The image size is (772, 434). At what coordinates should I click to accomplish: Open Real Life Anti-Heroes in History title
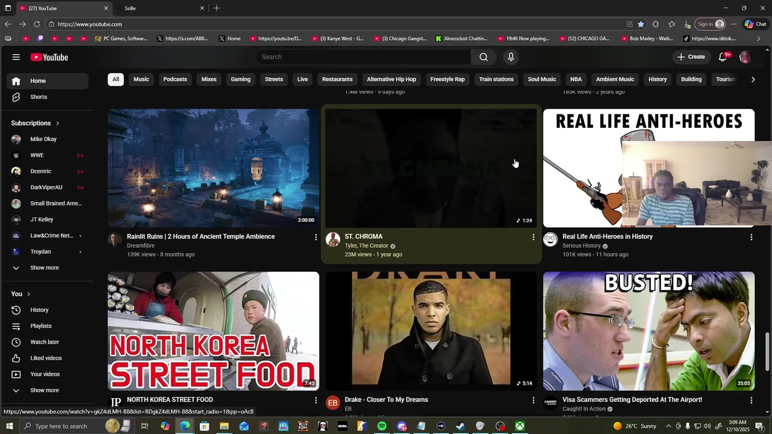click(607, 237)
